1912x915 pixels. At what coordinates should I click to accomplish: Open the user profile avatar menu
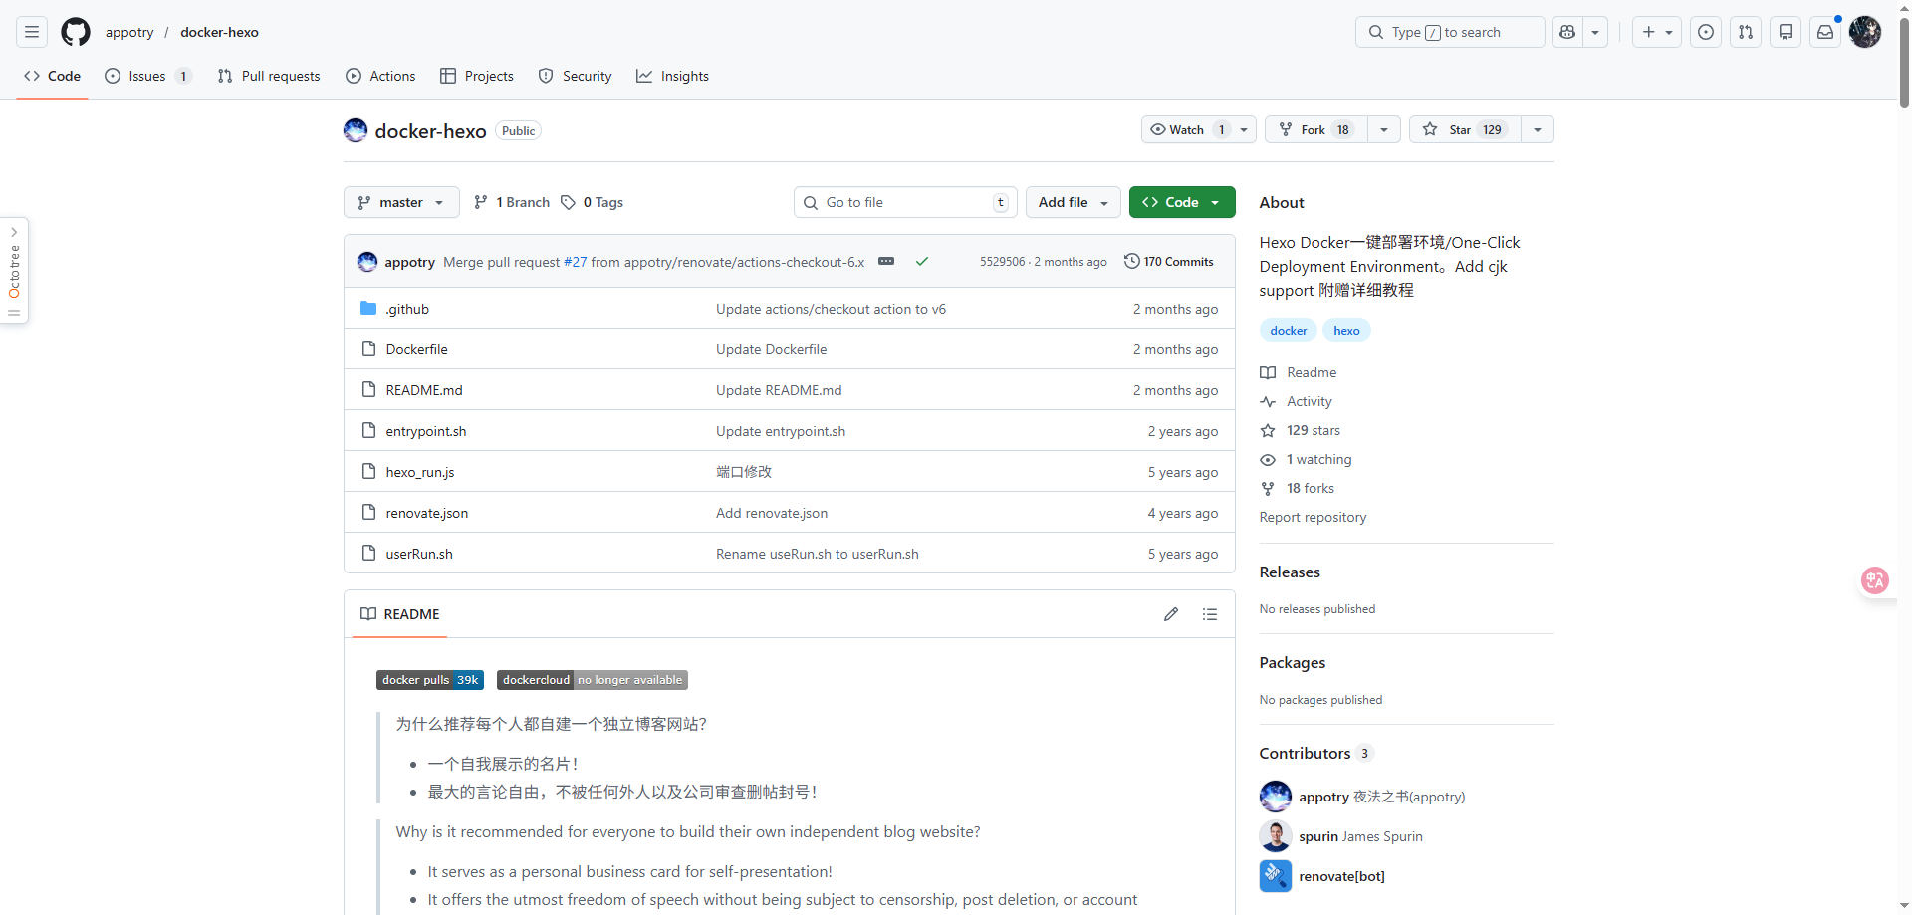click(x=1865, y=32)
